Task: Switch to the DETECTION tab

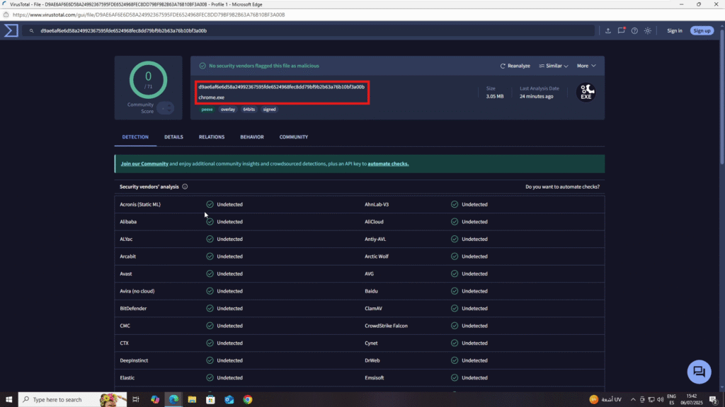Action: coord(135,137)
